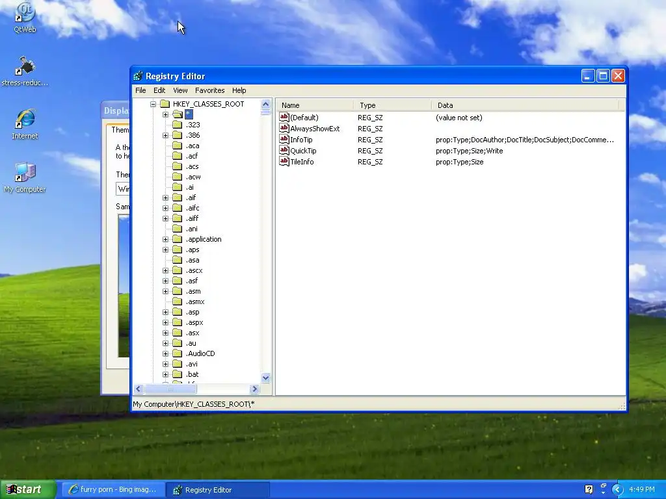Image resolution: width=666 pixels, height=499 pixels.
Task: Click the 'prop:Type;Size;Write' data cell
Action: pyautogui.click(x=470, y=151)
